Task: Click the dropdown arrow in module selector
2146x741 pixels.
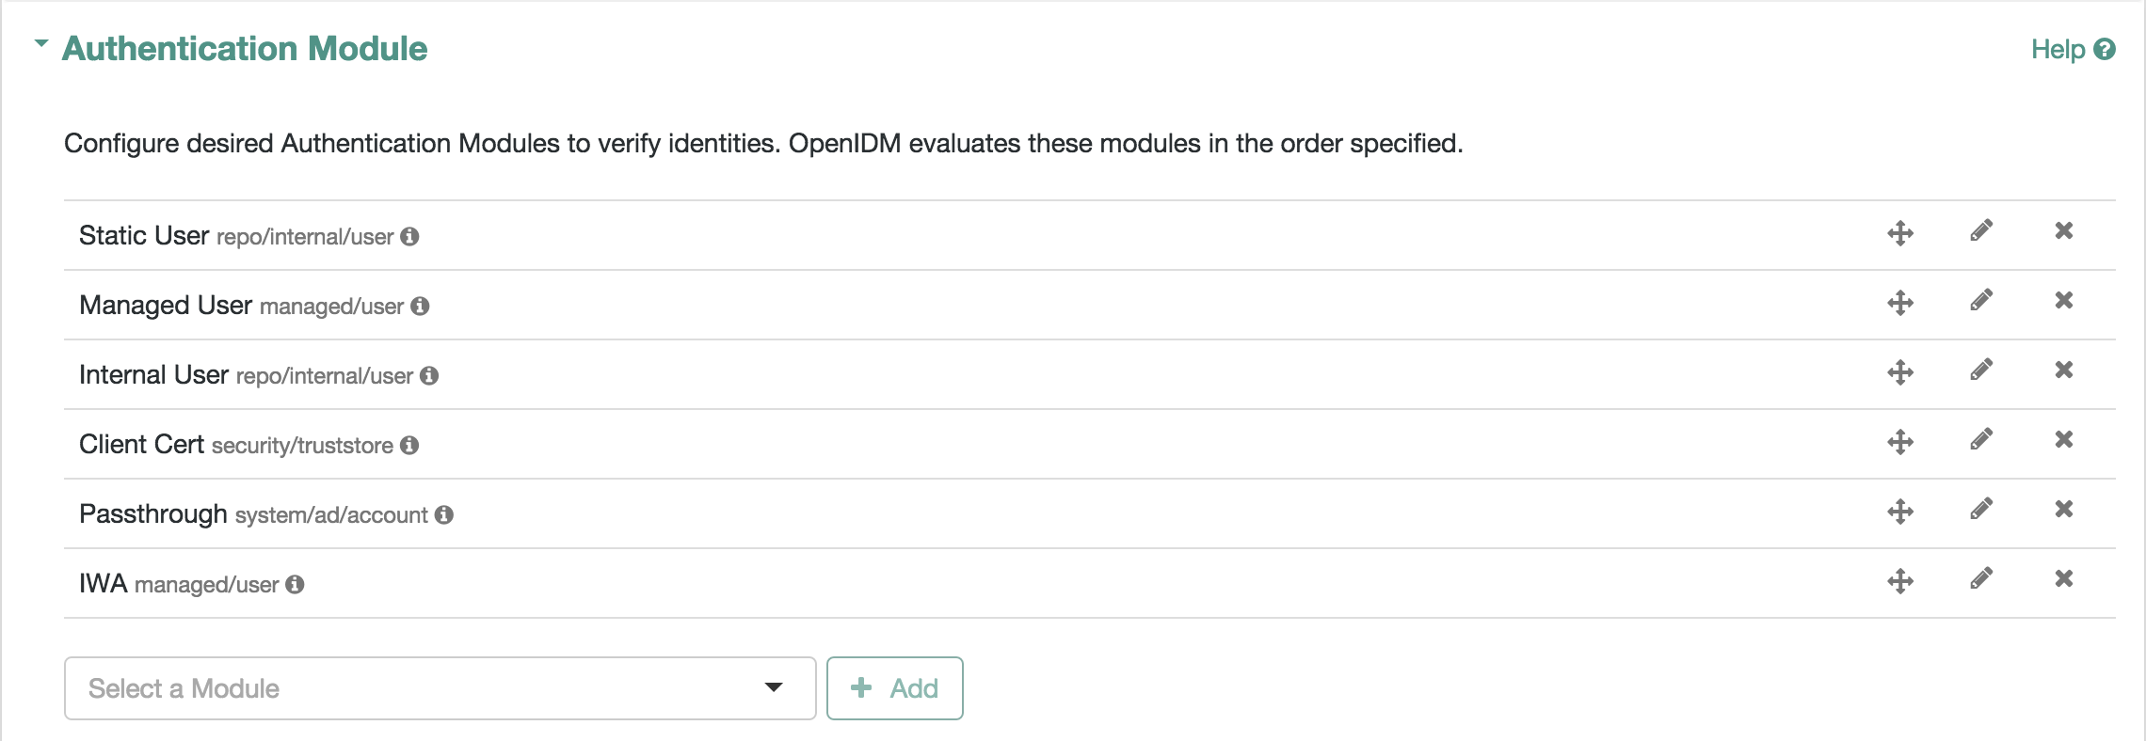Action: 774,687
